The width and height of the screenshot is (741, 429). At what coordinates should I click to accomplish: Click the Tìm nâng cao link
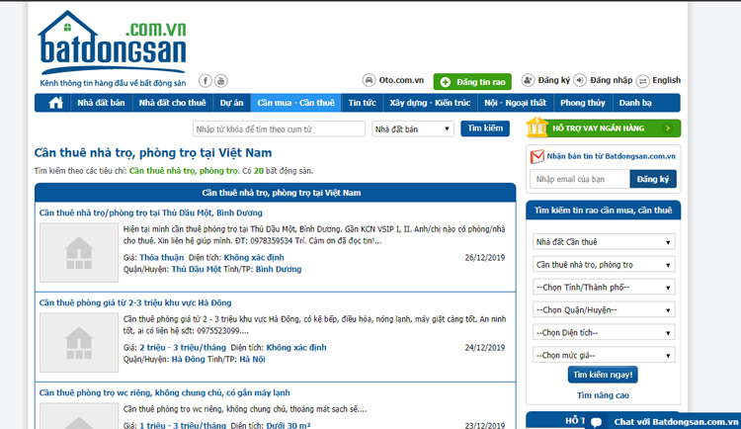(603, 395)
